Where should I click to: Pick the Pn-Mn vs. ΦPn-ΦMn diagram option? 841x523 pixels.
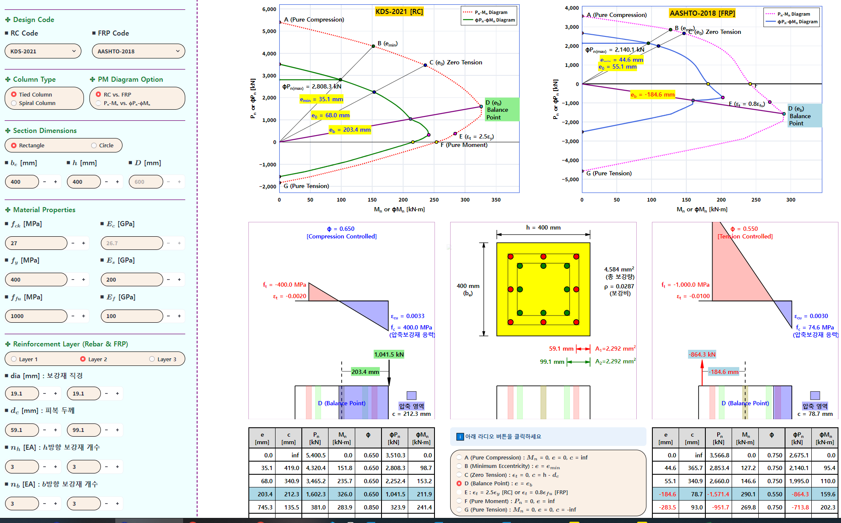[x=99, y=103]
